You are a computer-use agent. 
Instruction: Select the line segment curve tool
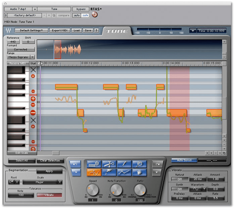point(124,172)
